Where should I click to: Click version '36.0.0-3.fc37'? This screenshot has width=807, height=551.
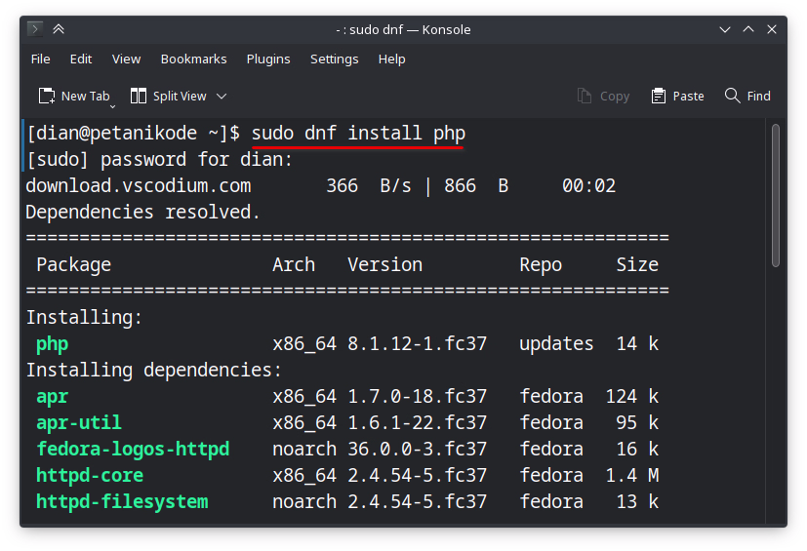point(417,450)
